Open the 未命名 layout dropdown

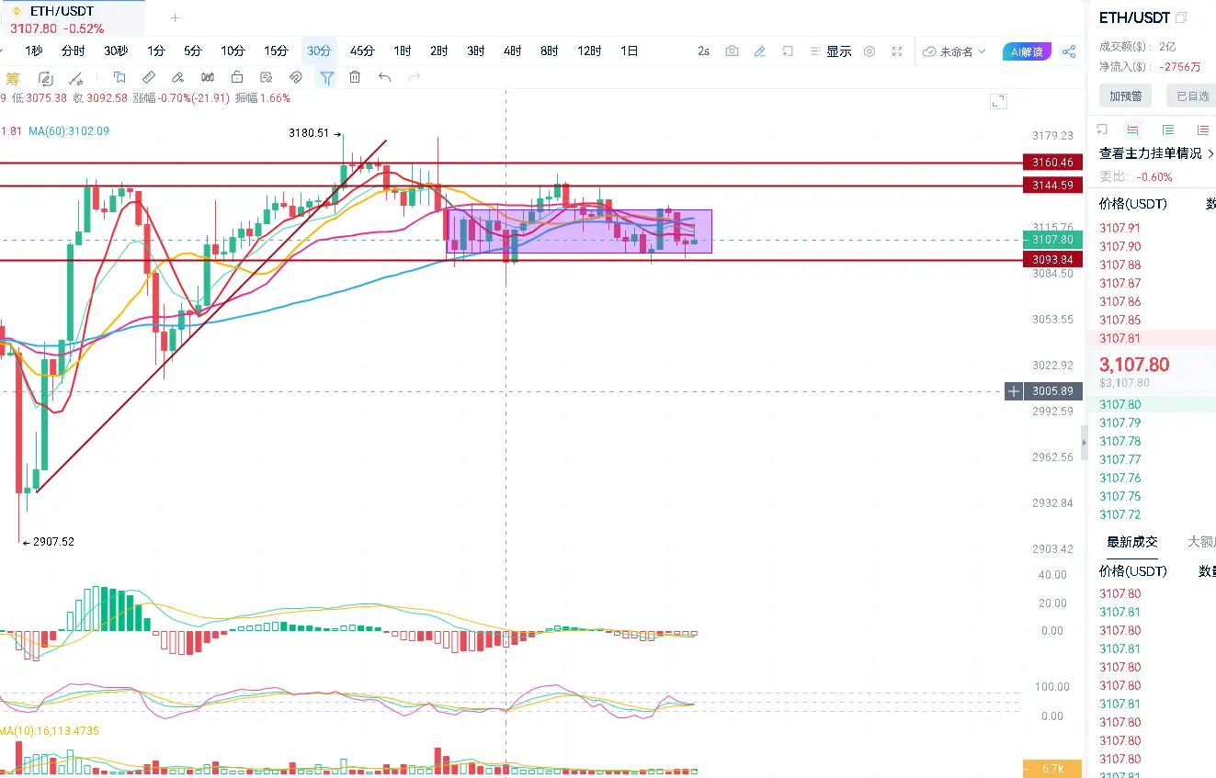tap(955, 51)
